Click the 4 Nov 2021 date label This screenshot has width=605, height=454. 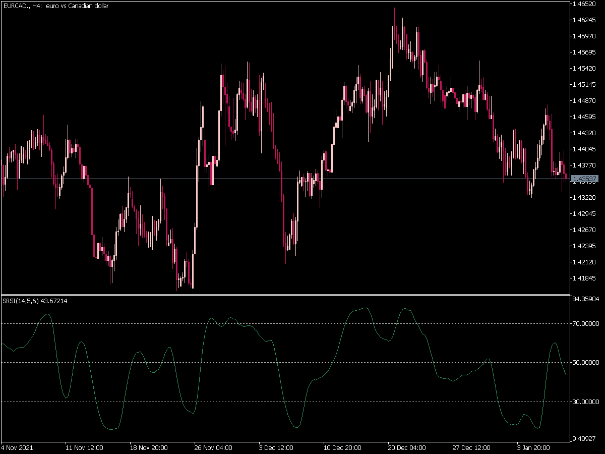17,448
